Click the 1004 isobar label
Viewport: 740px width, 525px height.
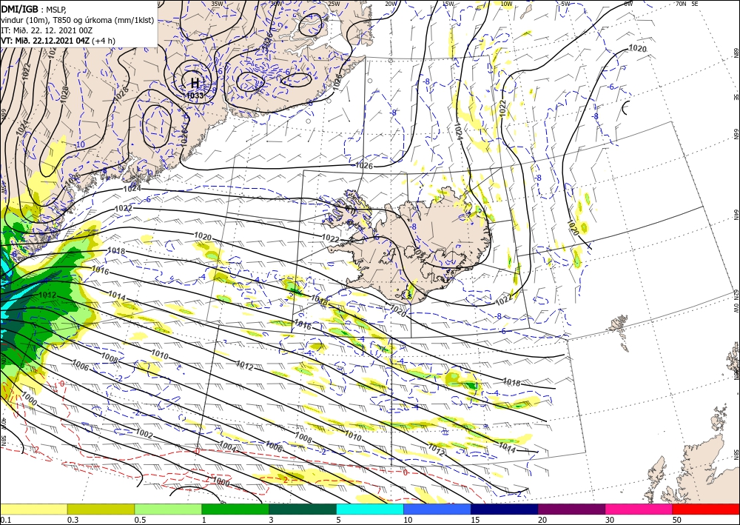click(229, 446)
